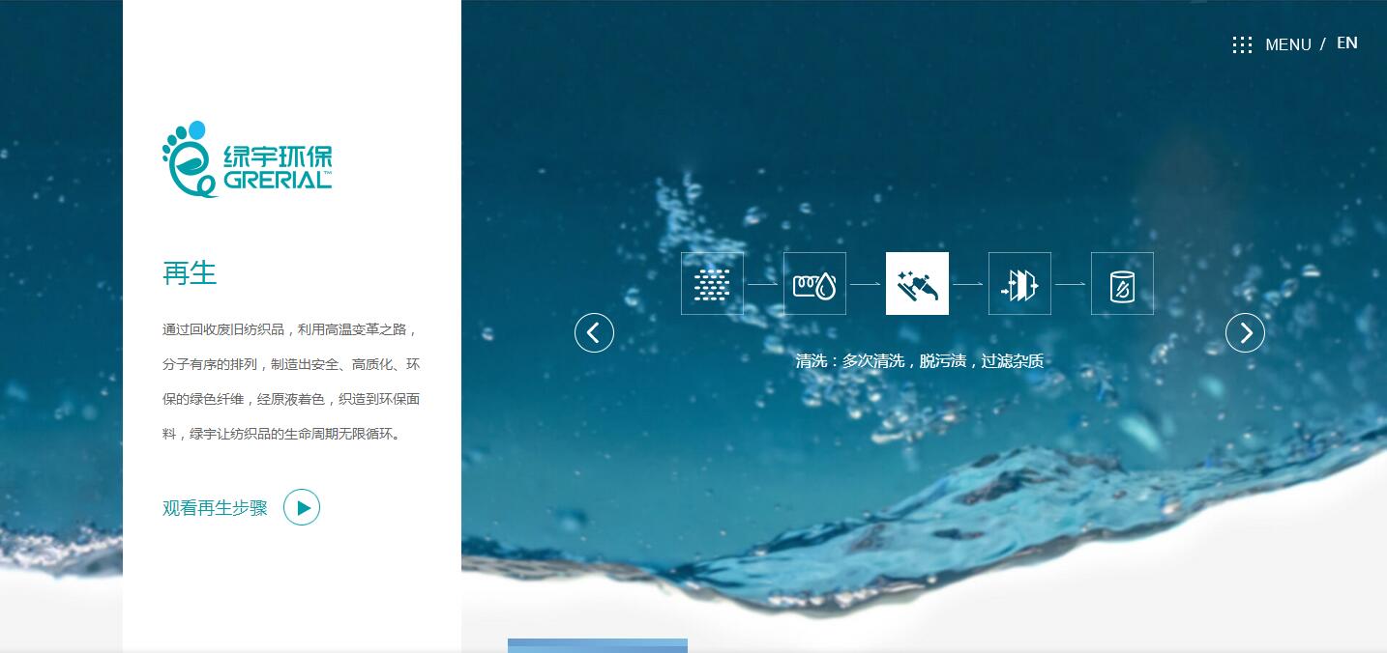Go to previous slide with left arrow

pos(594,333)
